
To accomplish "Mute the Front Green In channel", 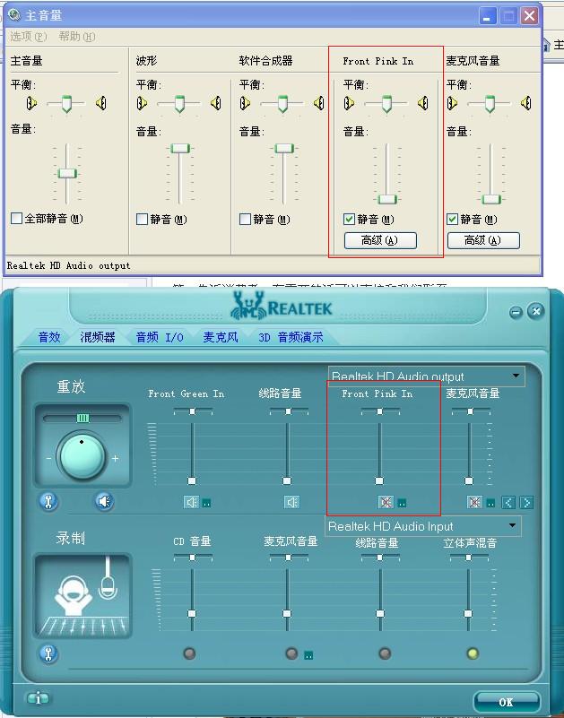I will pyautogui.click(x=191, y=502).
